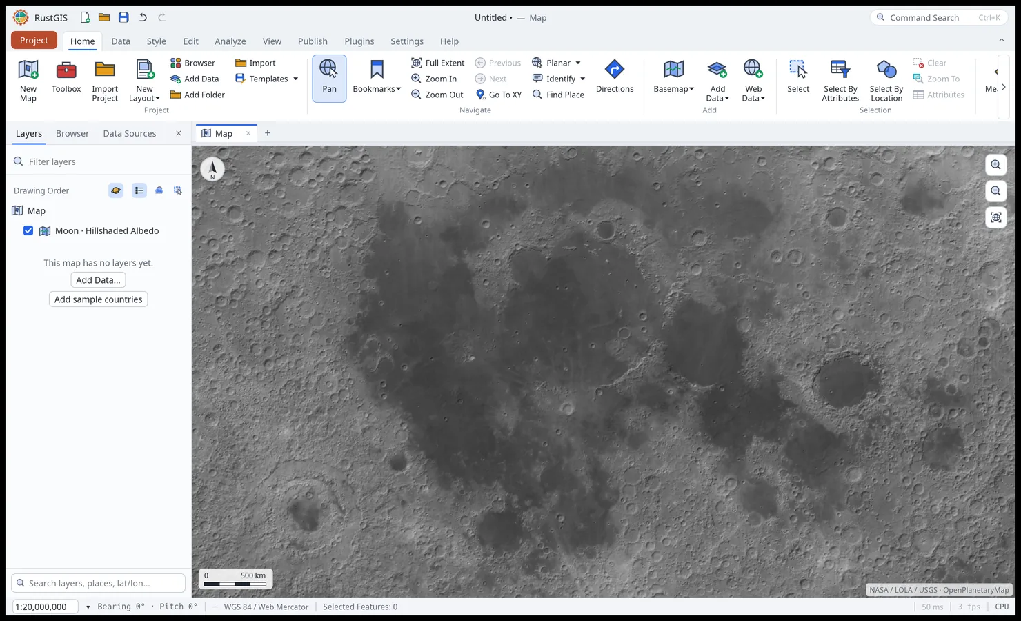Image resolution: width=1021 pixels, height=621 pixels.
Task: Reset map north with compass
Action: click(212, 169)
